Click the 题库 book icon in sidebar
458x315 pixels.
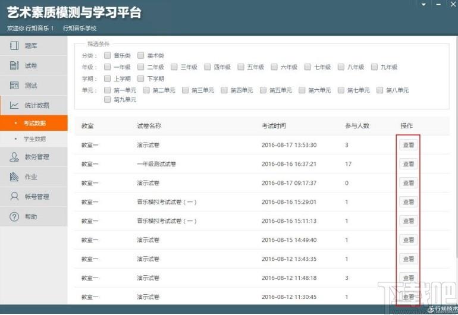pyautogui.click(x=14, y=46)
